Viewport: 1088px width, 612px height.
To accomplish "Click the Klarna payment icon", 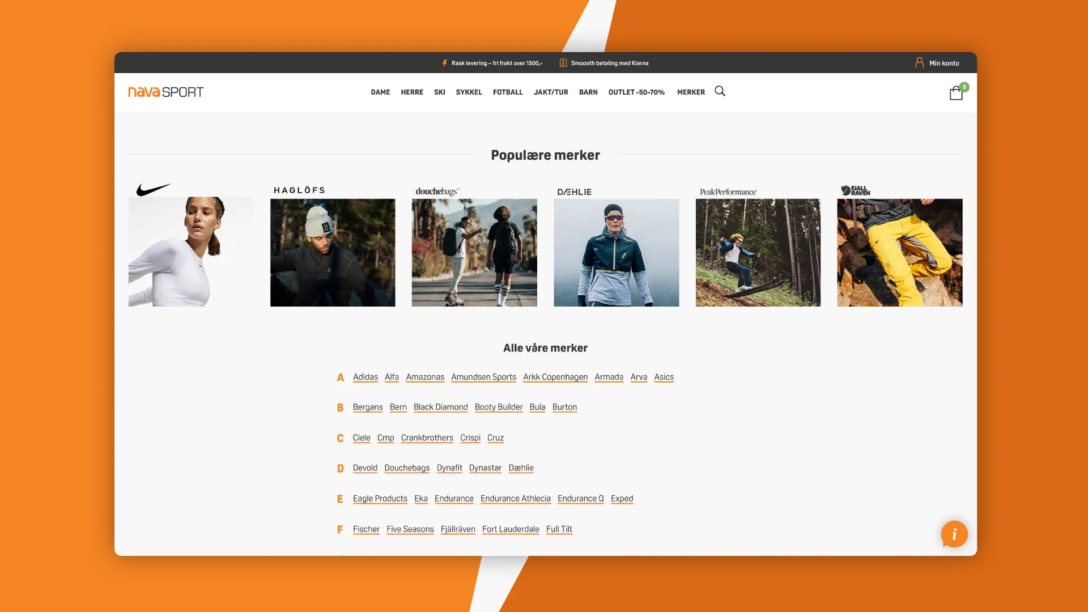I will click(x=563, y=63).
